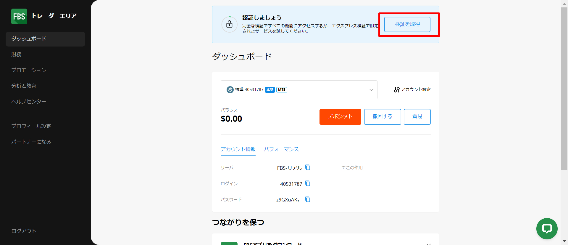
Task: Click the 本物 account badge
Action: coord(270,90)
